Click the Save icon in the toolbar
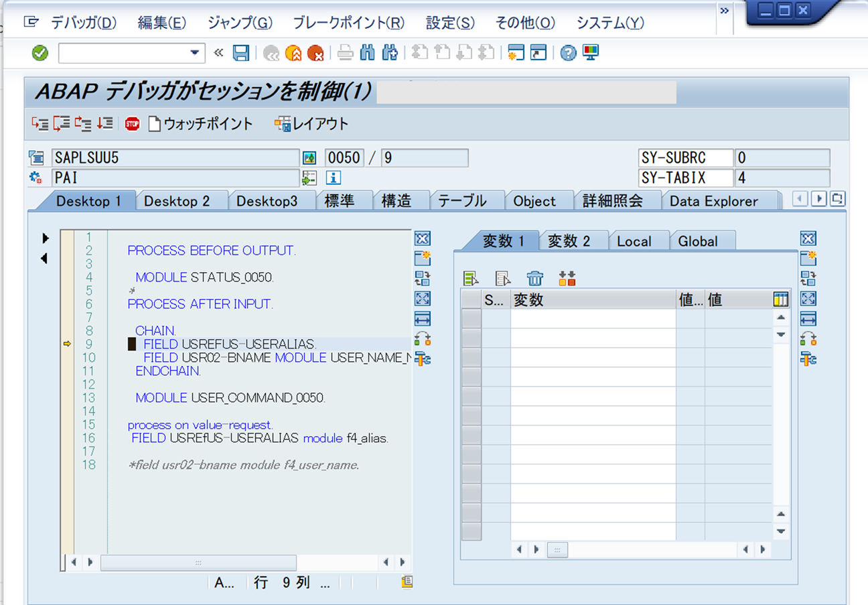The height and width of the screenshot is (605, 868). point(242,53)
